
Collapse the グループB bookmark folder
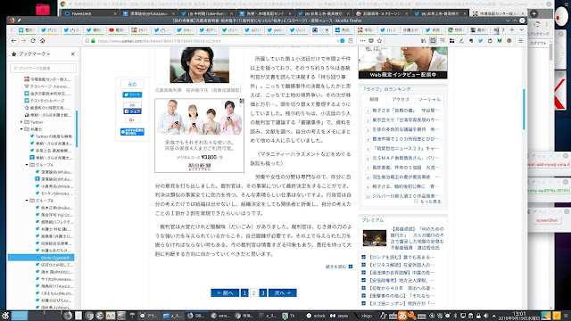(x=27, y=201)
